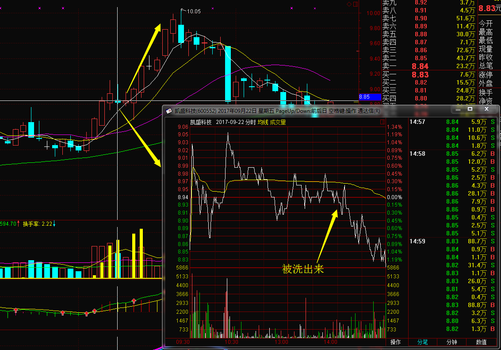Select the tick row with 28.1万 B
The image size is (501, 350).
[453, 194]
